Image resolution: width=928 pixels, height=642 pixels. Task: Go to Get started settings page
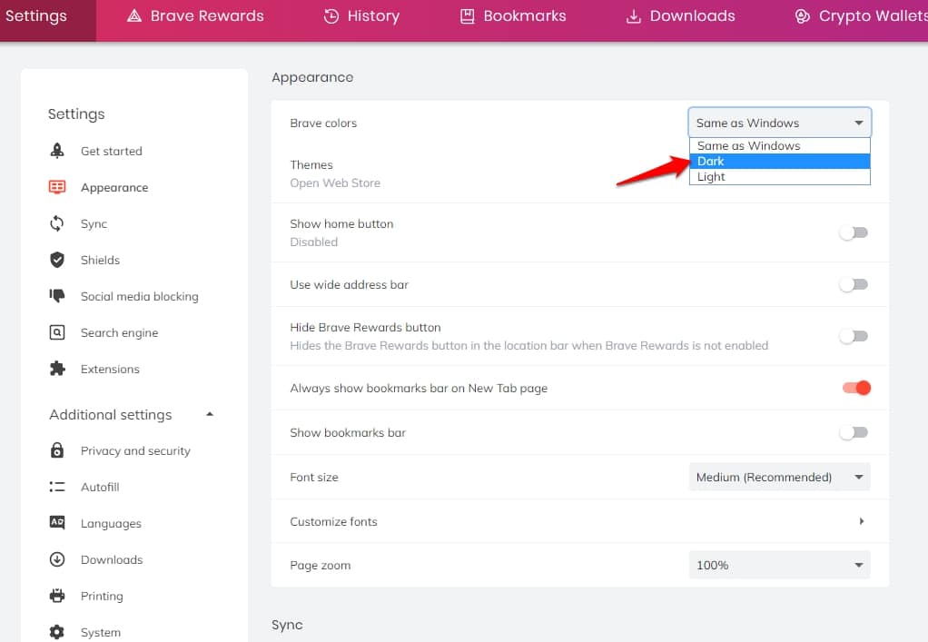tap(112, 151)
